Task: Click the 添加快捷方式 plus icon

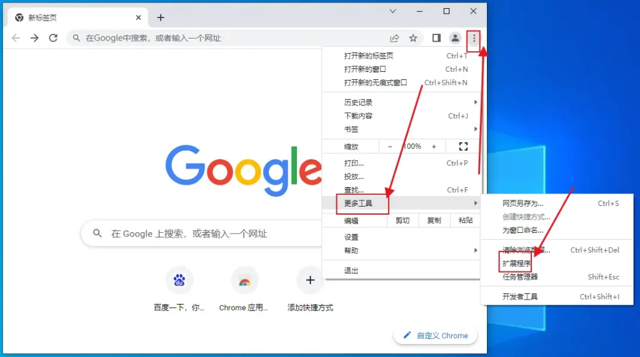Action: click(x=310, y=280)
